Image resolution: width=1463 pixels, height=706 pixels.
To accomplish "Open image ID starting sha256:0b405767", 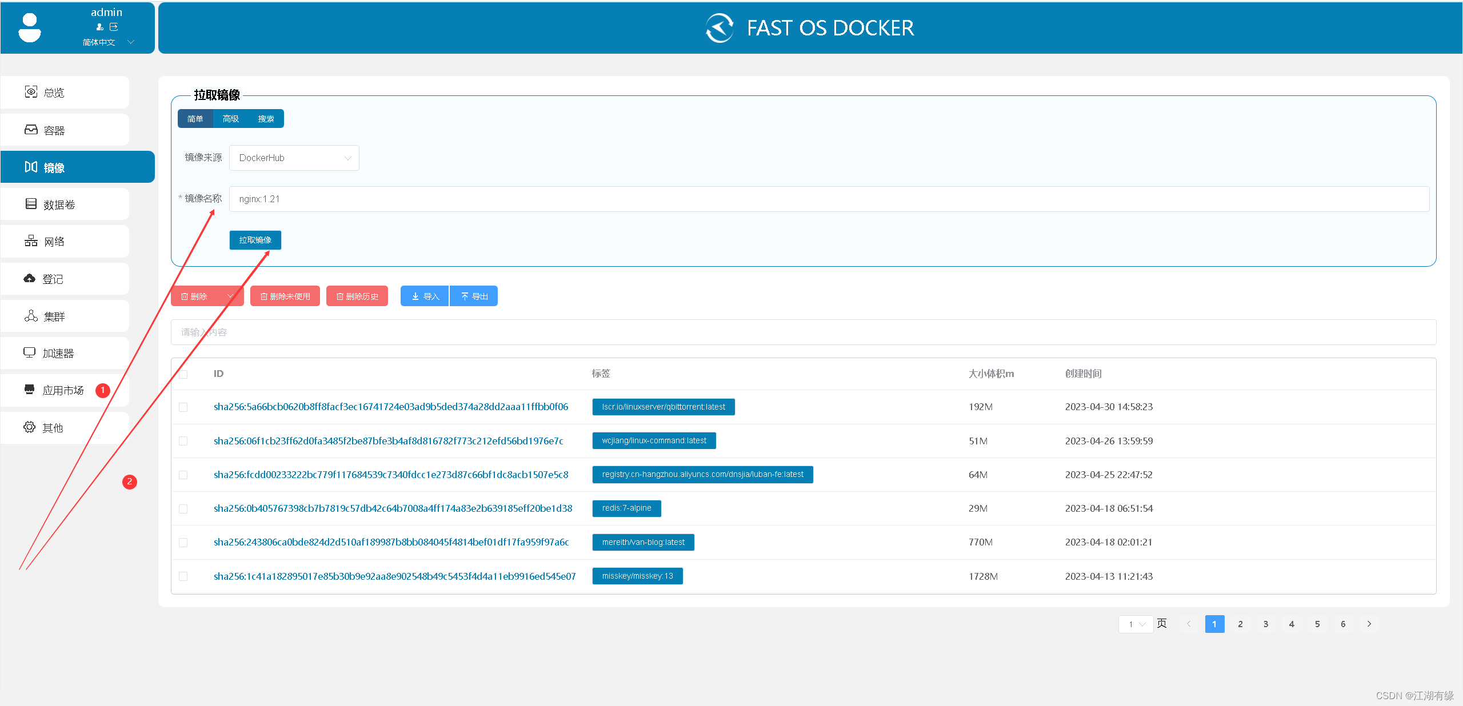I will pos(393,508).
